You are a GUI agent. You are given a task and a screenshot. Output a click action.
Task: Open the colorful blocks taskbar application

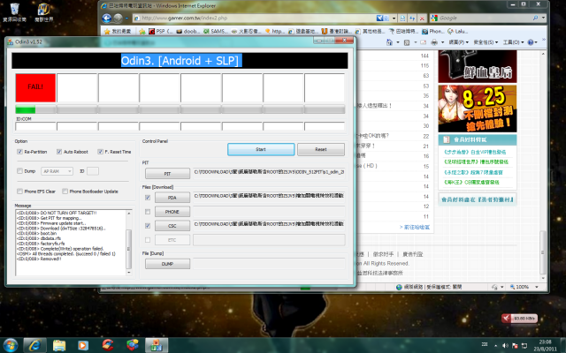pyautogui.click(x=132, y=345)
